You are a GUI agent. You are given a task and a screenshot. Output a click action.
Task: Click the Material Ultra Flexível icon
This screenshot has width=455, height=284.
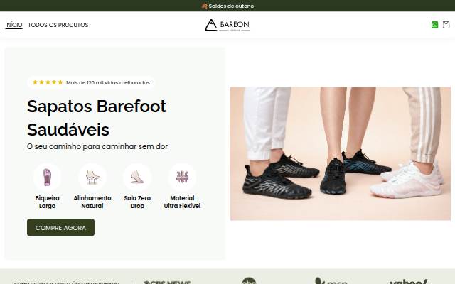click(182, 177)
